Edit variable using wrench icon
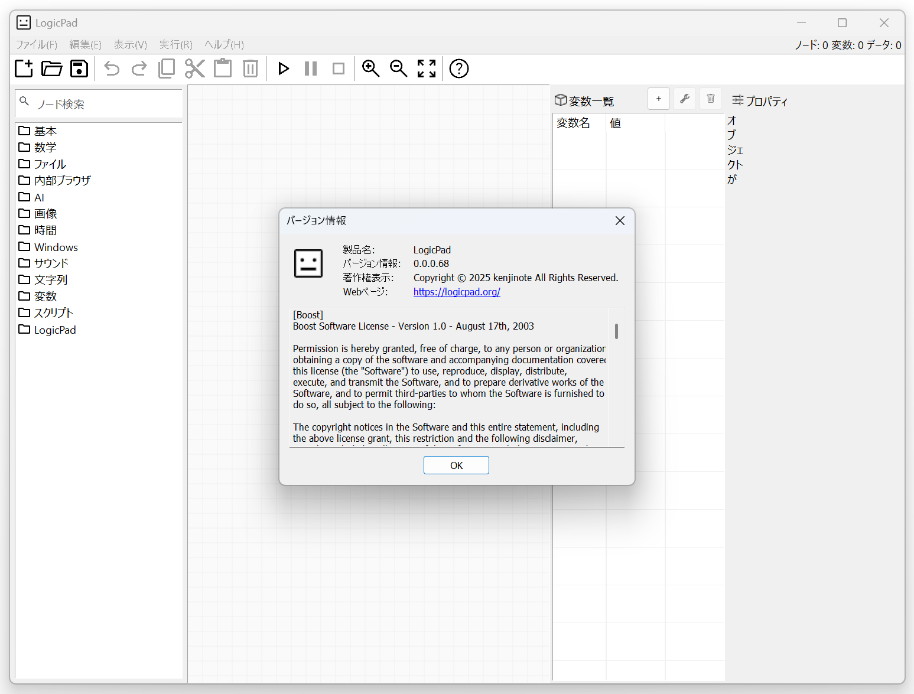Image resolution: width=914 pixels, height=694 pixels. tap(685, 99)
